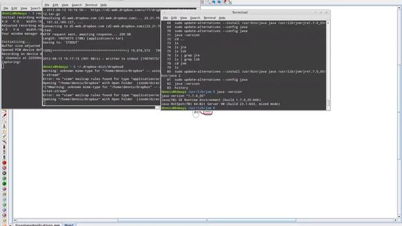Click down arrow of Freeplane vertical scrollbar
402x226 pixels.
tap(399, 217)
